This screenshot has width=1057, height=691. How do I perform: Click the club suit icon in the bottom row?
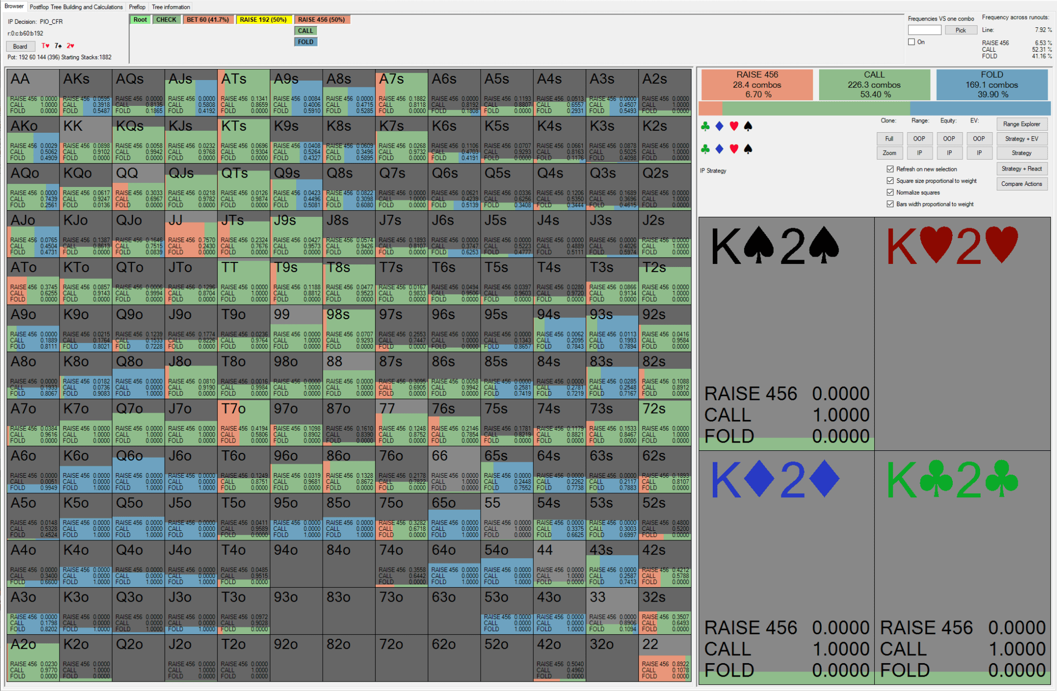click(x=705, y=149)
